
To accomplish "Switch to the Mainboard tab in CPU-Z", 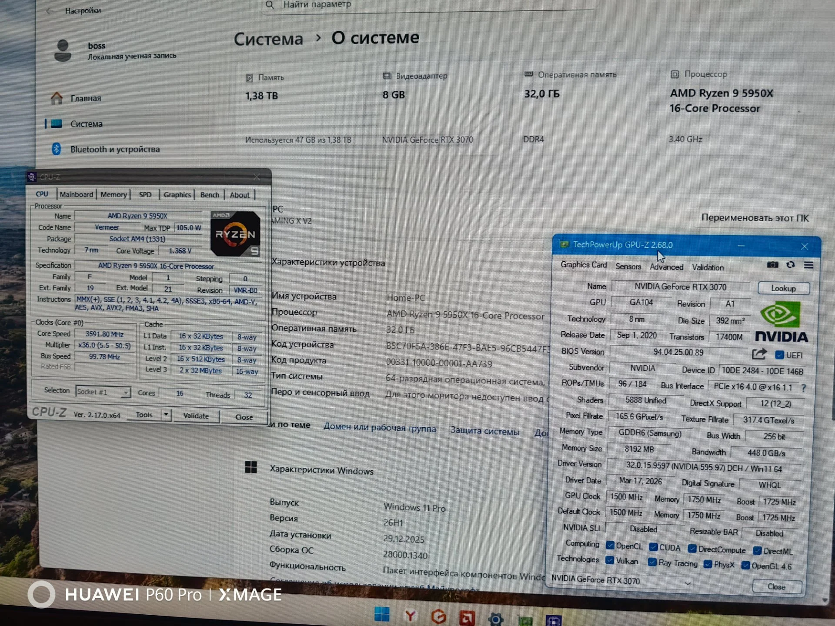I will tap(76, 194).
